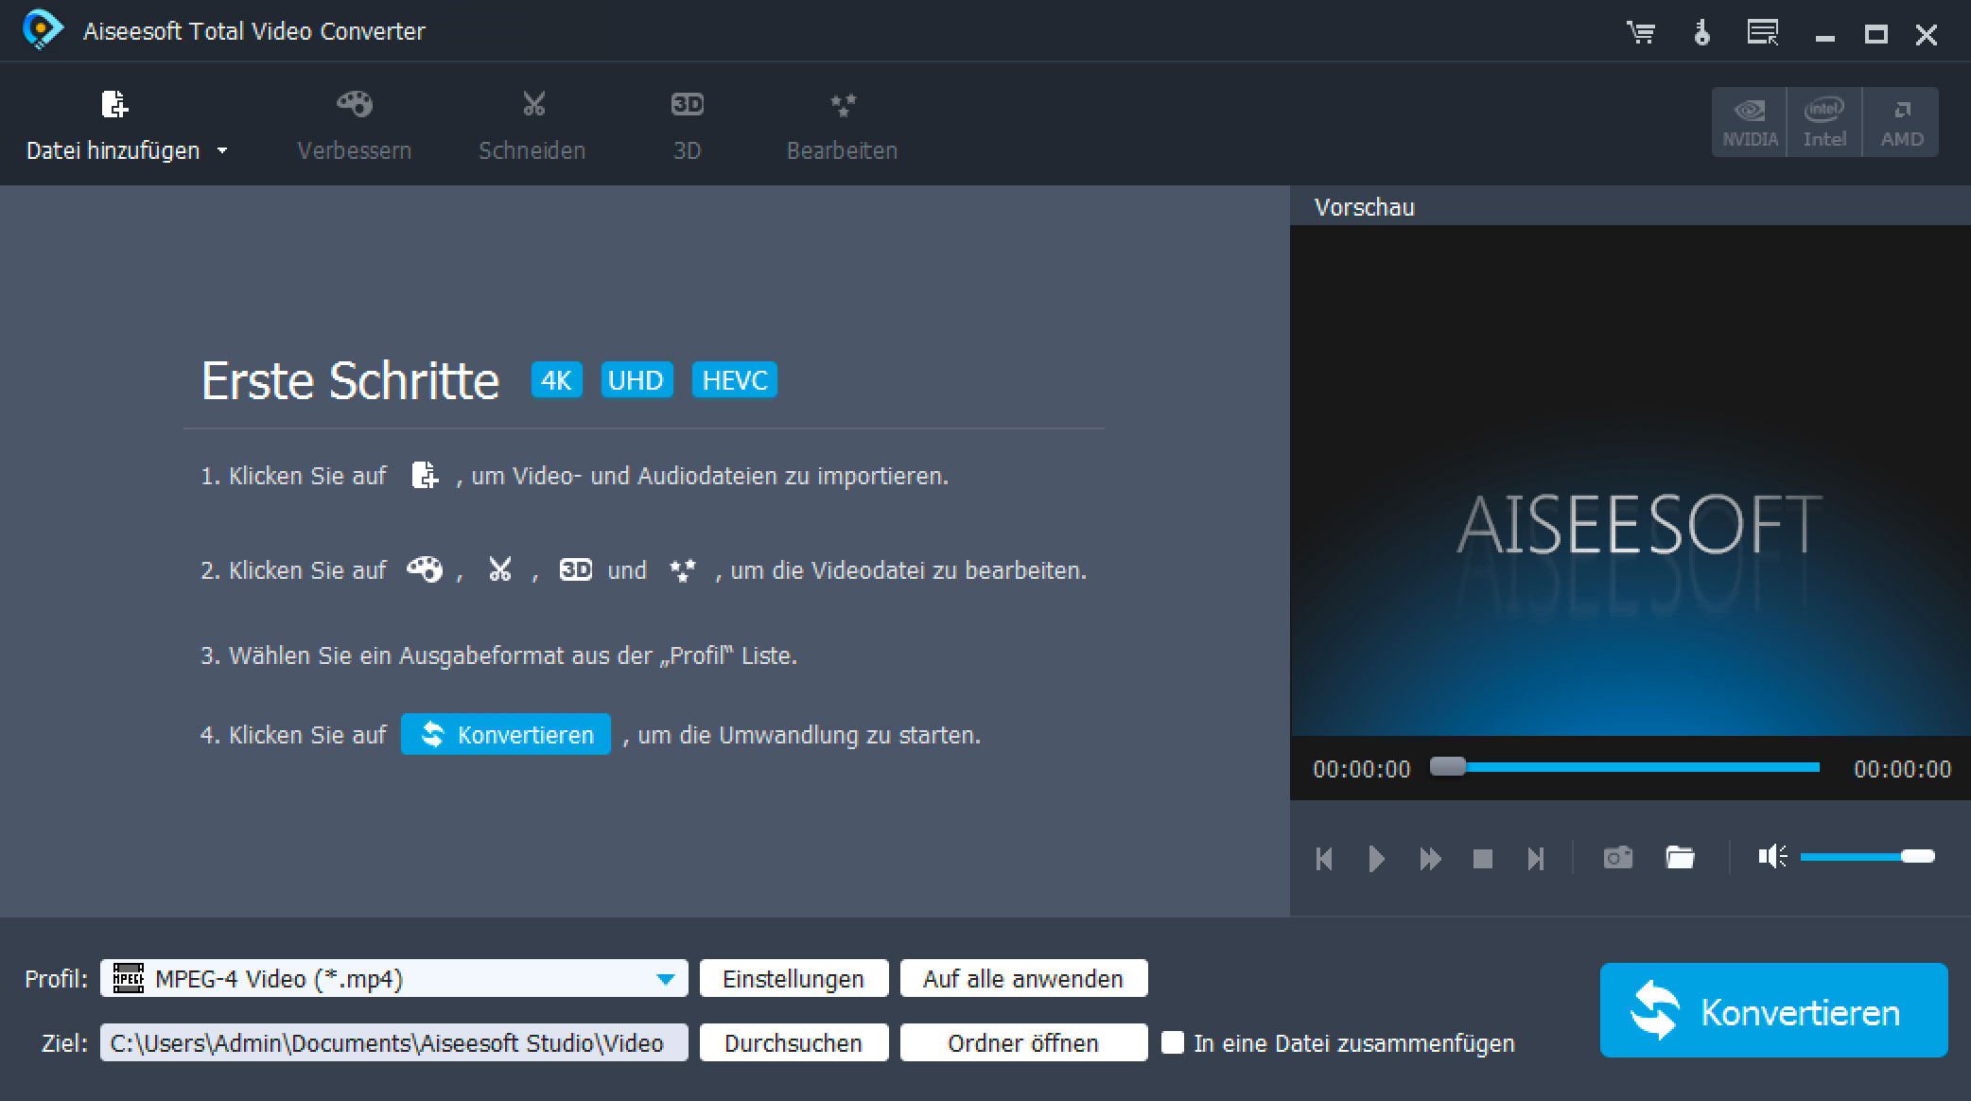The image size is (1971, 1101).
Task: Click scissors icon in step 2
Action: (x=499, y=569)
